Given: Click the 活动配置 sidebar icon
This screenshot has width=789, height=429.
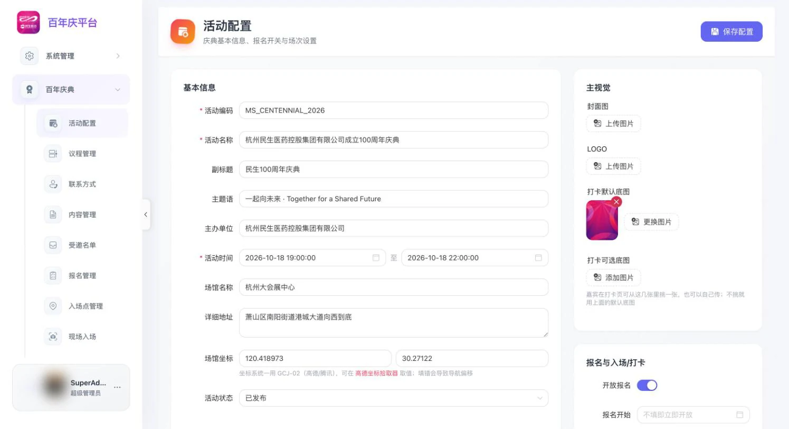Looking at the screenshot, I should pyautogui.click(x=53, y=123).
